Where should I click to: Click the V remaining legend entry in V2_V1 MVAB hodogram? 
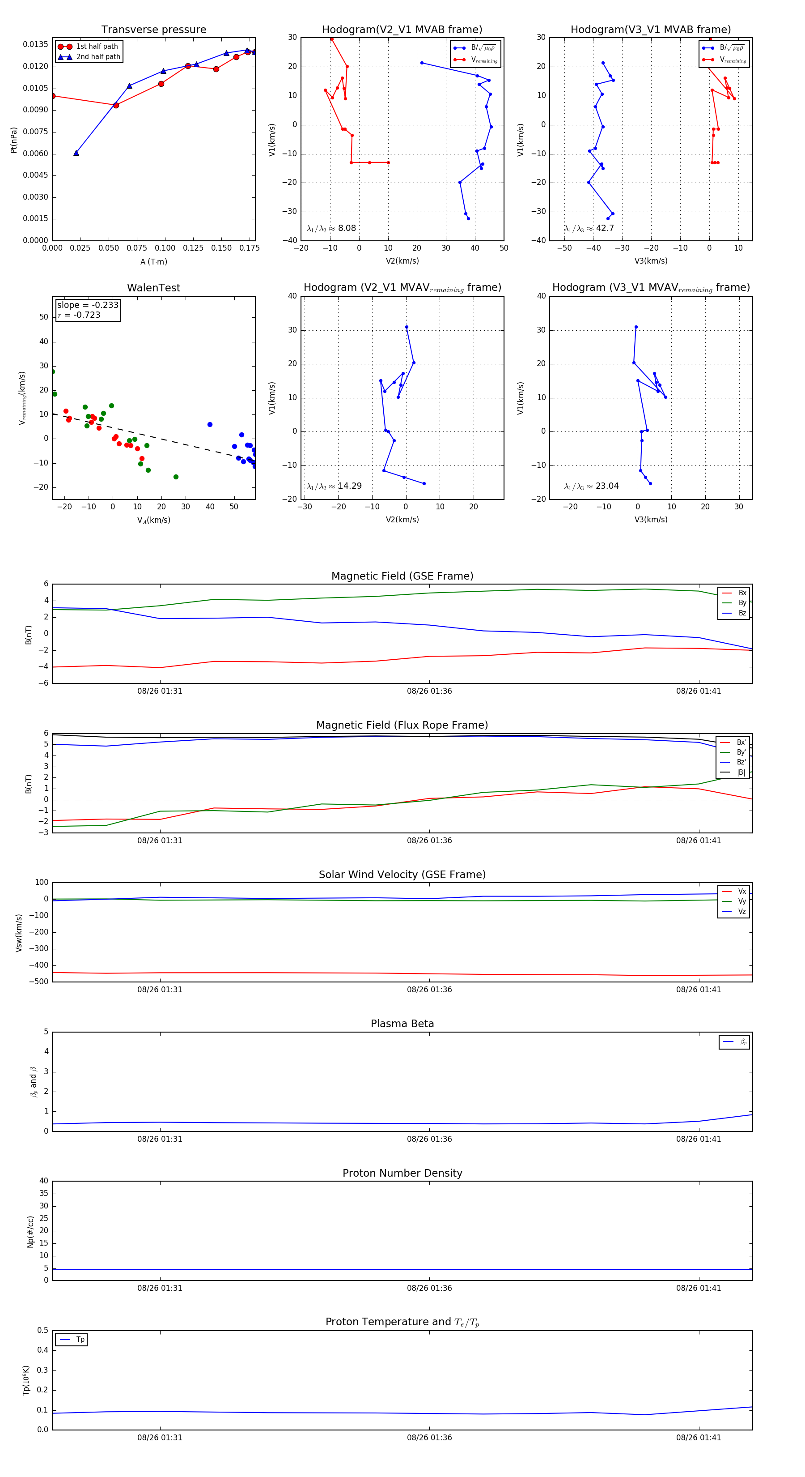(x=475, y=60)
